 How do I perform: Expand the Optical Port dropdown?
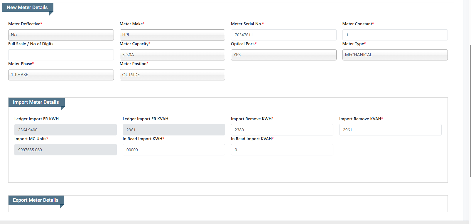click(283, 55)
